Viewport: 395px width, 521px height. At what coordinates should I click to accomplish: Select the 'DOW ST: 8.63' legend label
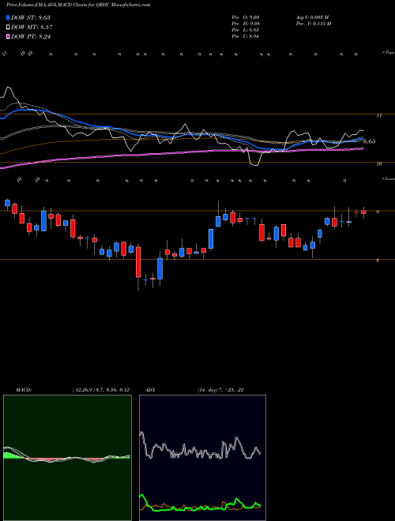(x=31, y=17)
